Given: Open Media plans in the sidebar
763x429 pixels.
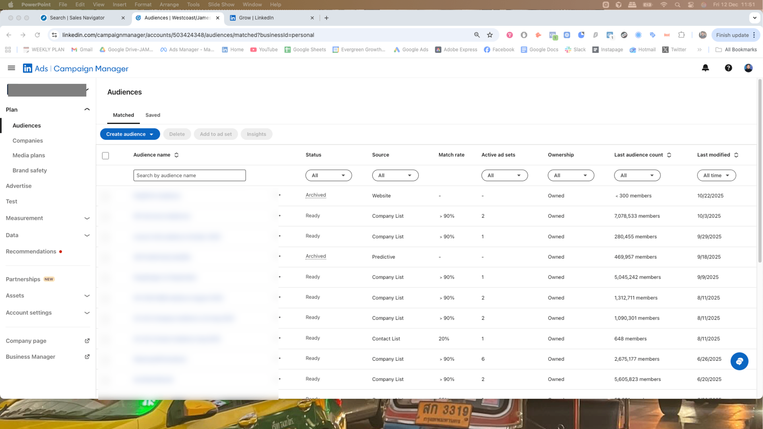Looking at the screenshot, I should (29, 155).
